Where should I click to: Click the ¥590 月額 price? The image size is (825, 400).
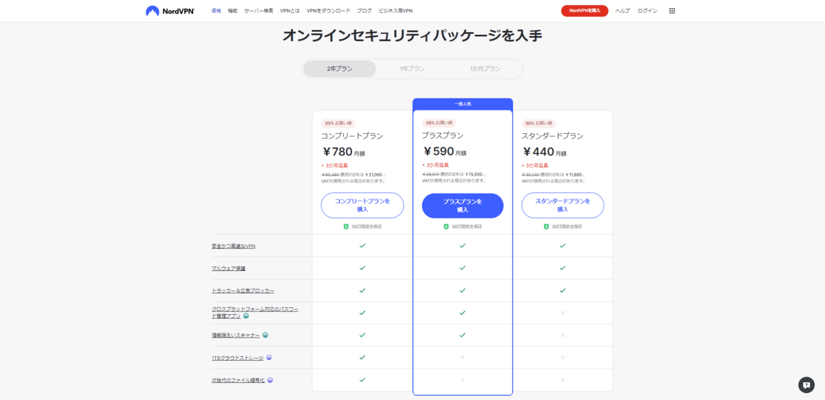coord(444,152)
